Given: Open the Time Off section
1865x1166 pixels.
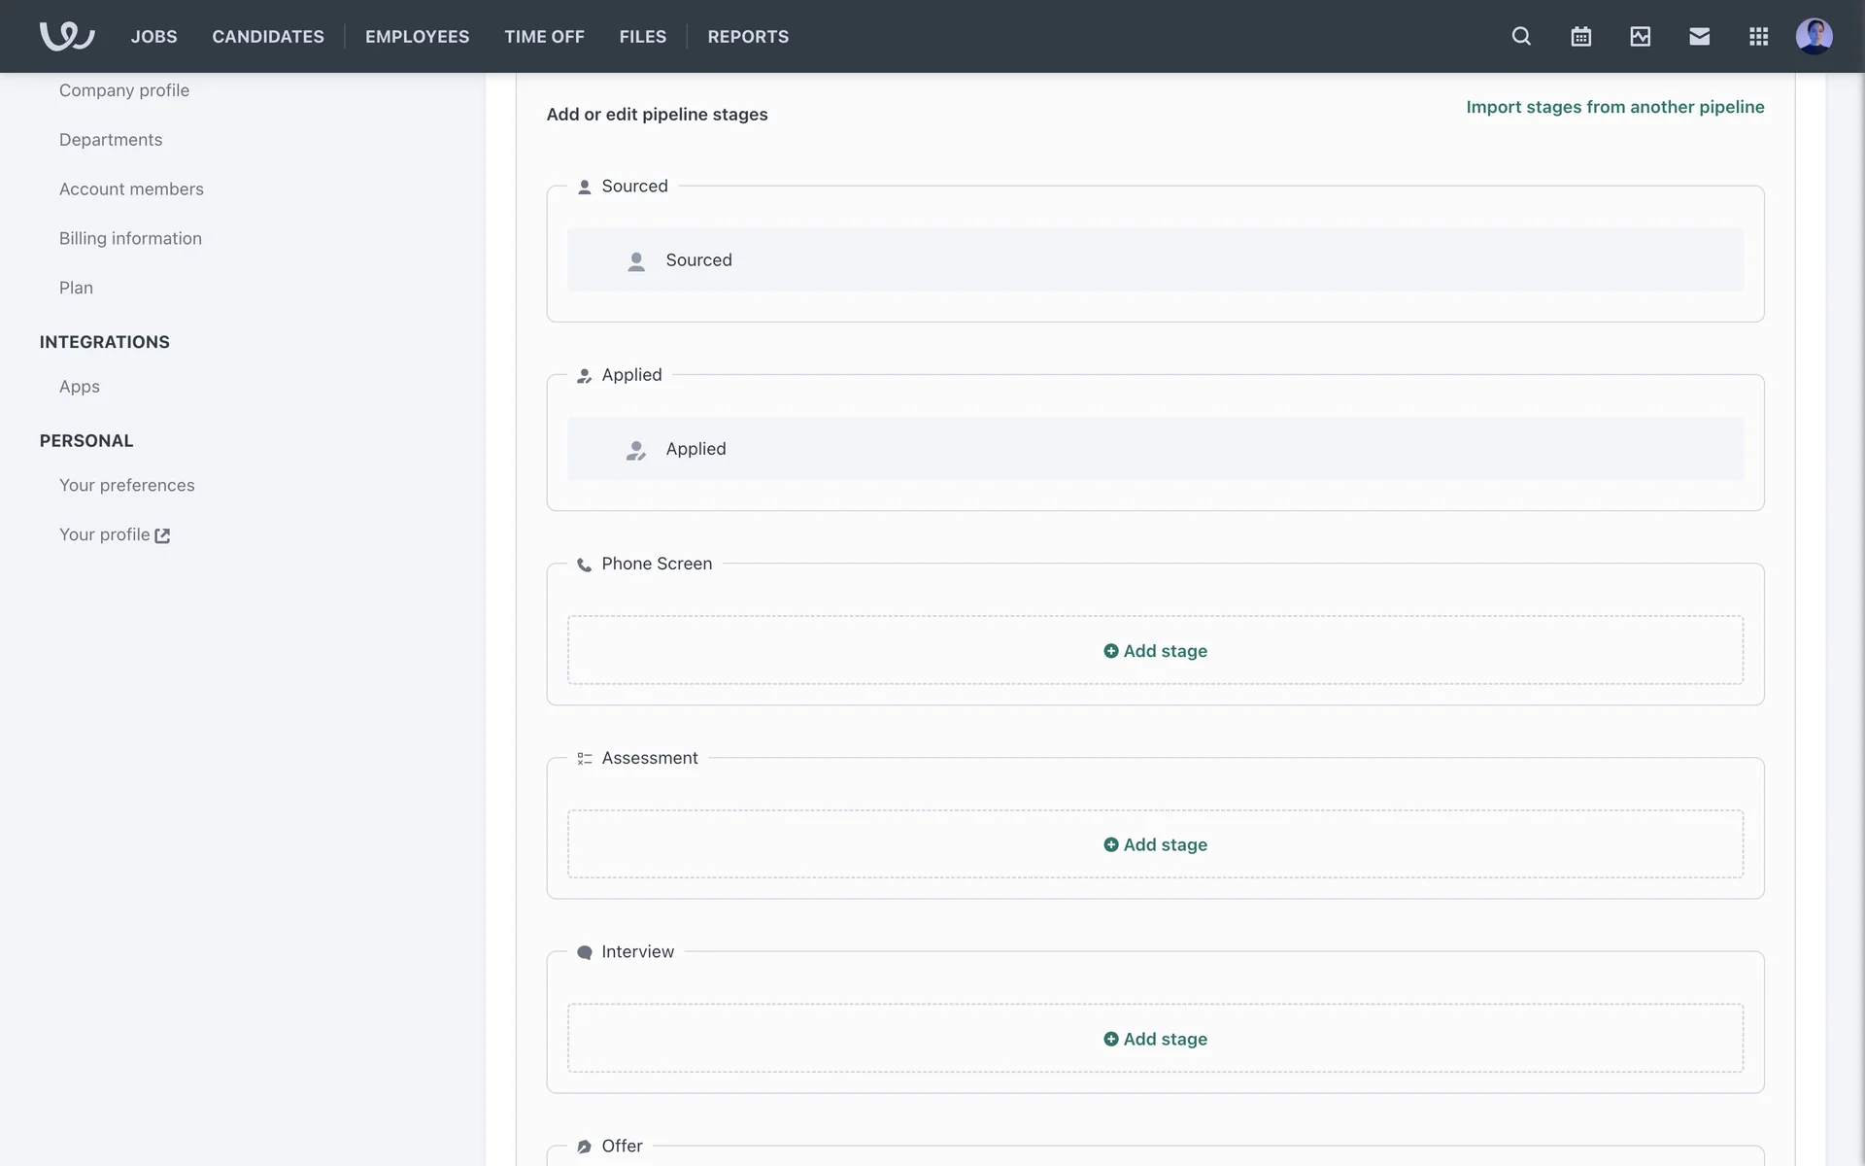Looking at the screenshot, I should tap(544, 36).
